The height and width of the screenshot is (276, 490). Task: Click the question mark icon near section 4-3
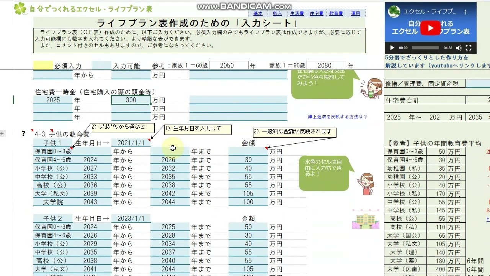coord(23,133)
